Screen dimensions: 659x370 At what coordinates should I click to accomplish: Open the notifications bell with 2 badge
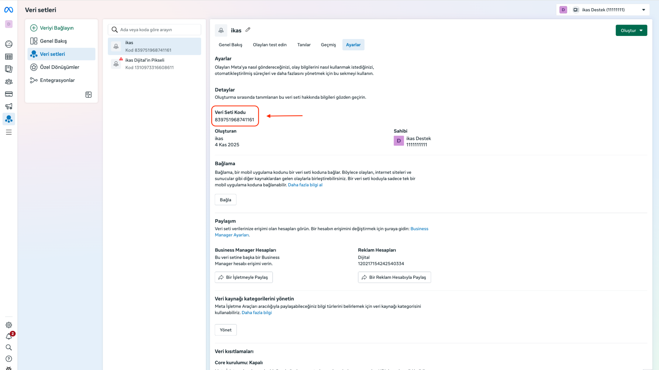click(9, 336)
